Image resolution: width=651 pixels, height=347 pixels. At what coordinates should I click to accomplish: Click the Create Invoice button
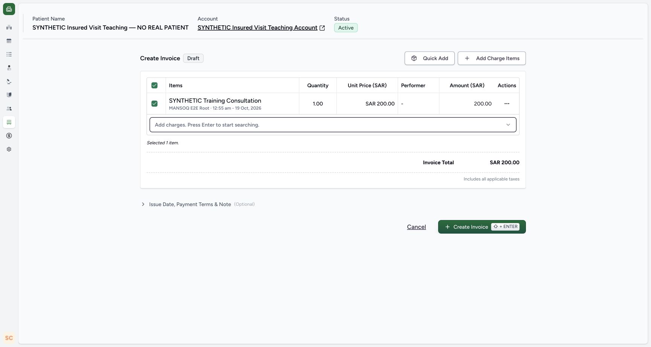tap(482, 227)
